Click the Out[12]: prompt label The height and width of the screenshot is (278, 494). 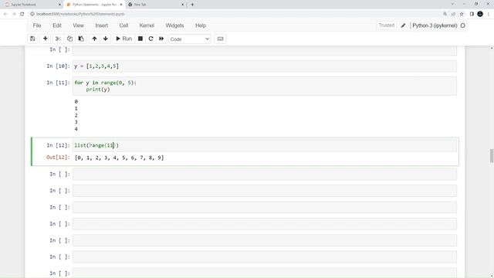pos(59,158)
